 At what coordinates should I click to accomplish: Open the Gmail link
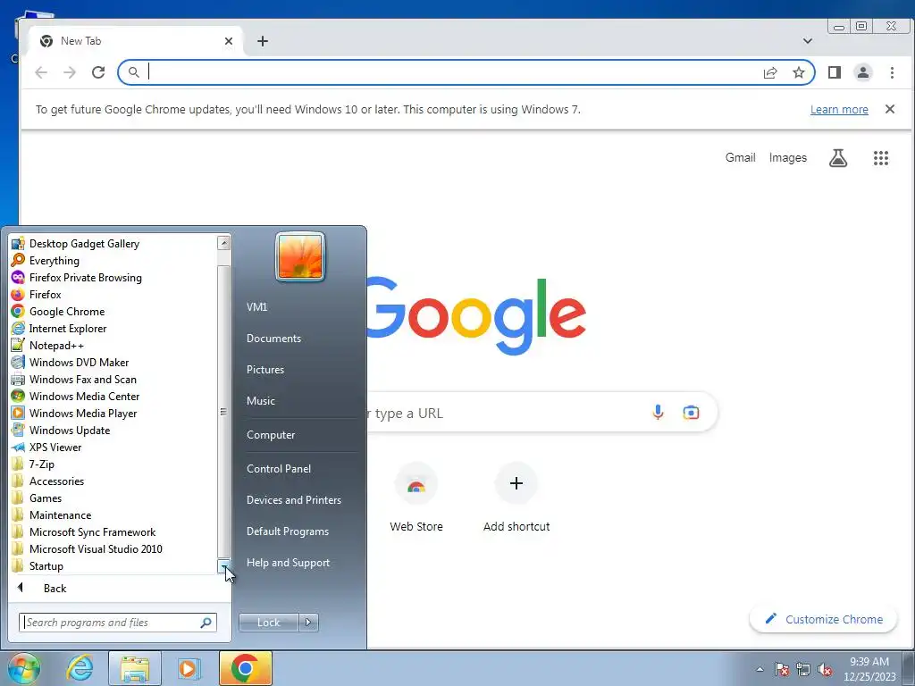[740, 157]
